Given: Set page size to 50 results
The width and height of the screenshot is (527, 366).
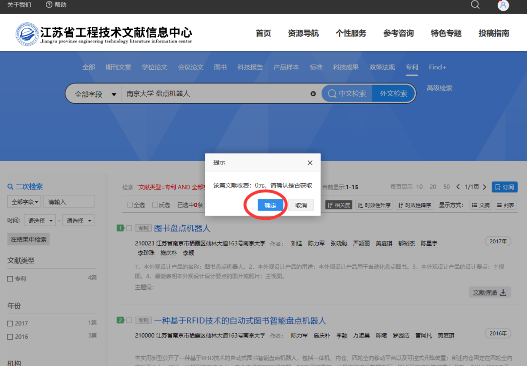Looking at the screenshot, I should point(446,187).
